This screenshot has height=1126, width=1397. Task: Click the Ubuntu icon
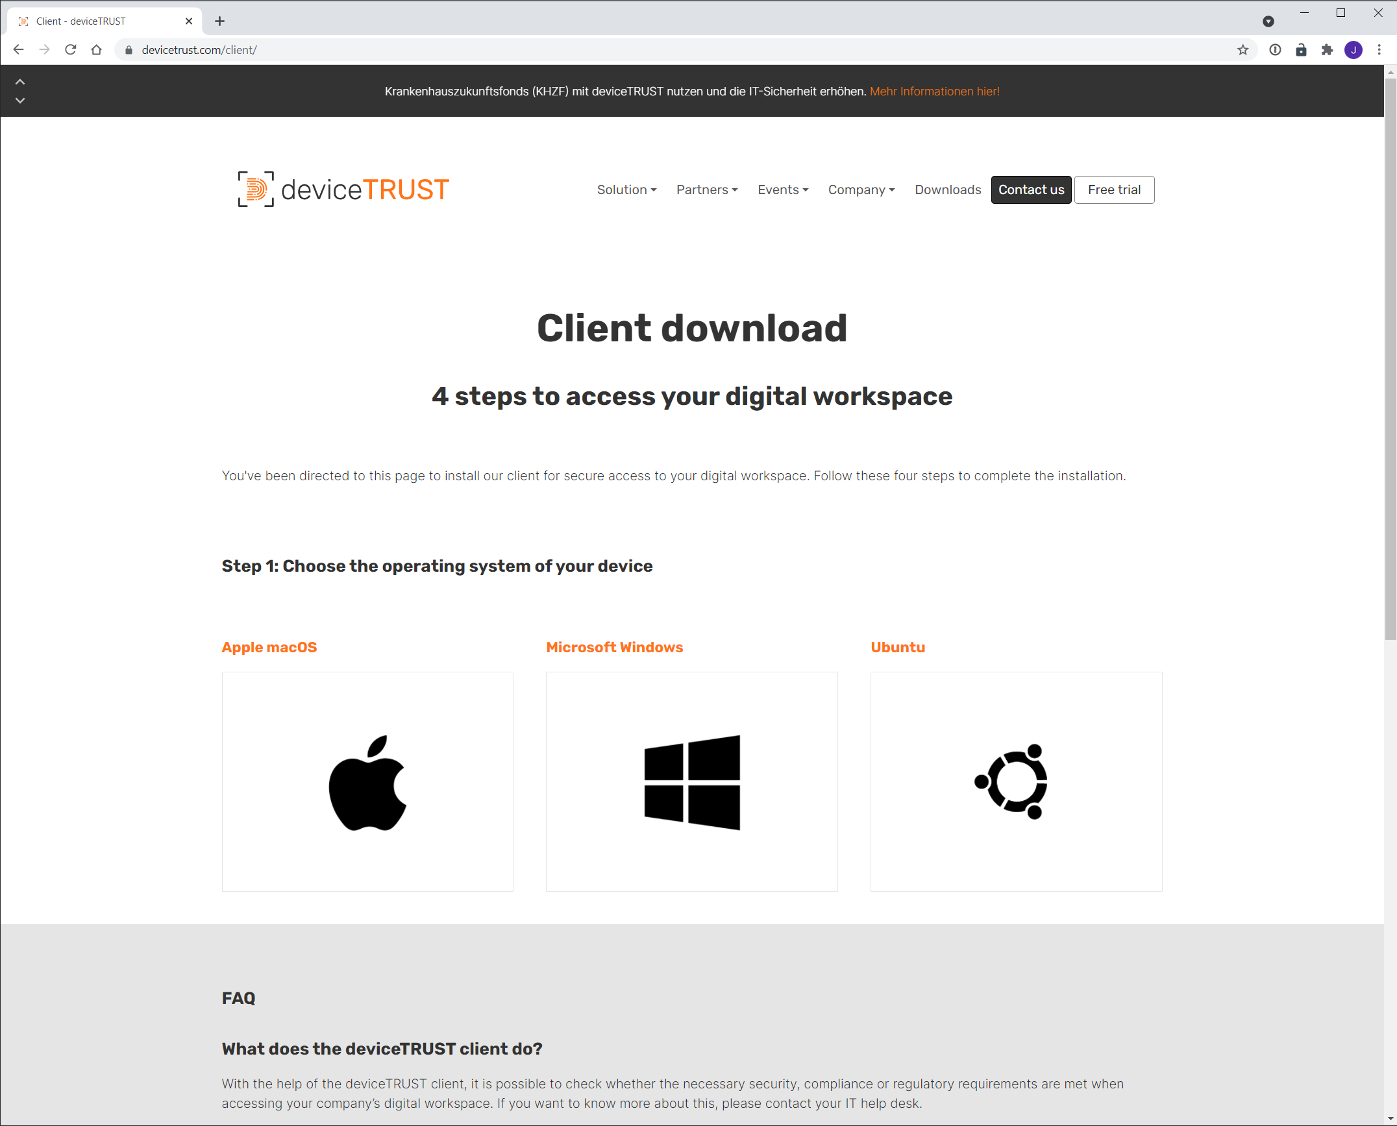tap(1015, 781)
